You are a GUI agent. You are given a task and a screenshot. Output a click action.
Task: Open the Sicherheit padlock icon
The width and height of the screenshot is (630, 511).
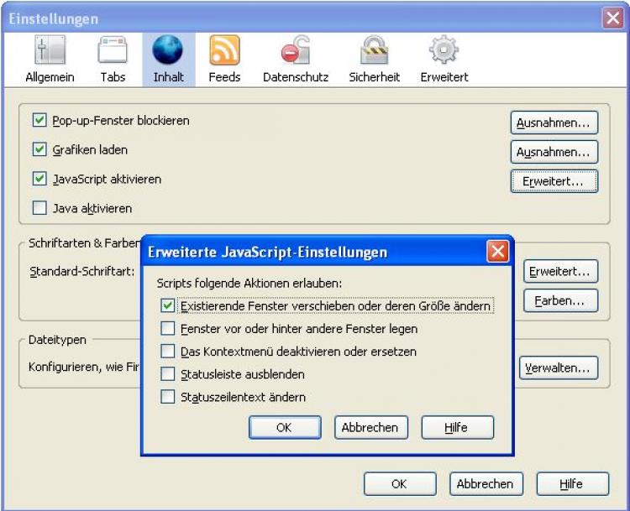(x=374, y=52)
